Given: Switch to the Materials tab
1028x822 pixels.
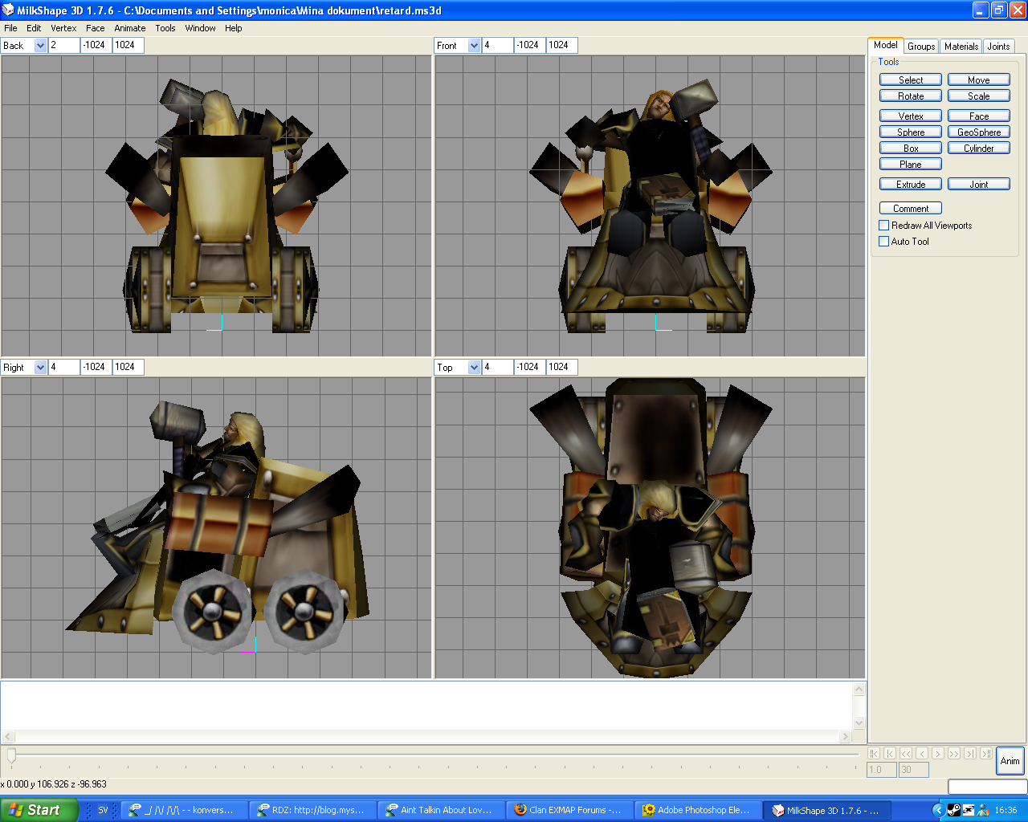Looking at the screenshot, I should pyautogui.click(x=961, y=47).
